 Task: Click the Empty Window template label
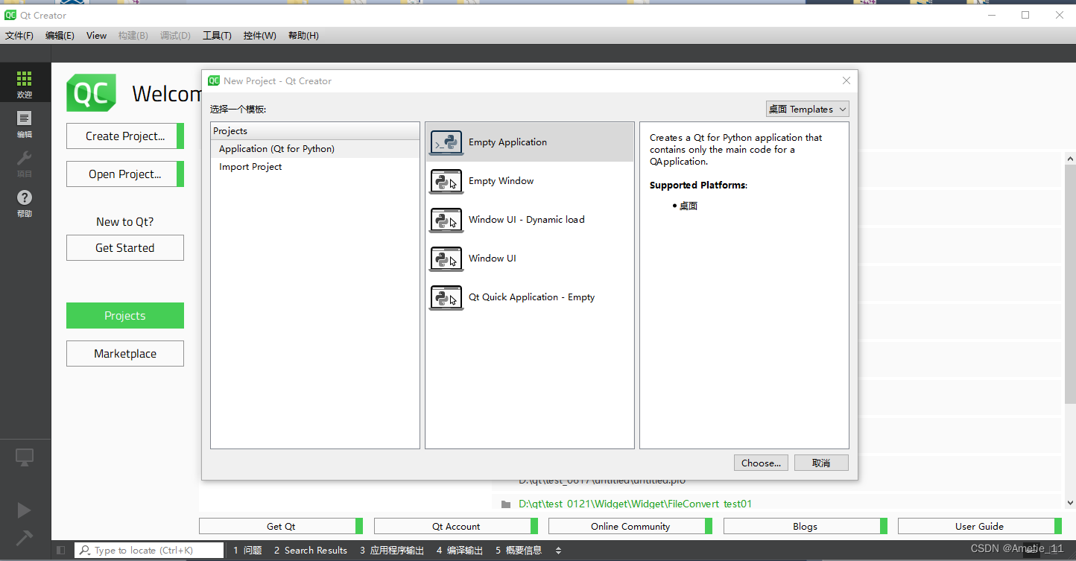coord(501,181)
